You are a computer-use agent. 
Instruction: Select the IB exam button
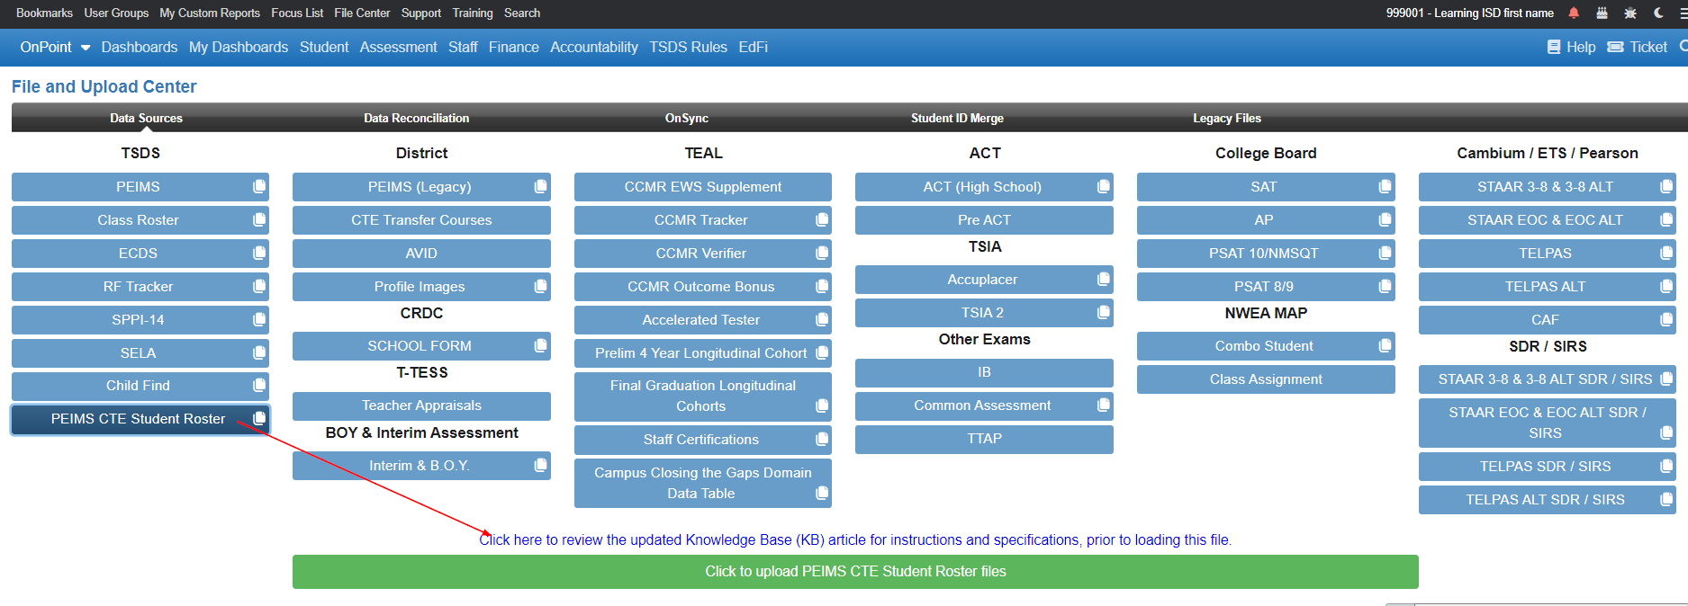(x=984, y=372)
